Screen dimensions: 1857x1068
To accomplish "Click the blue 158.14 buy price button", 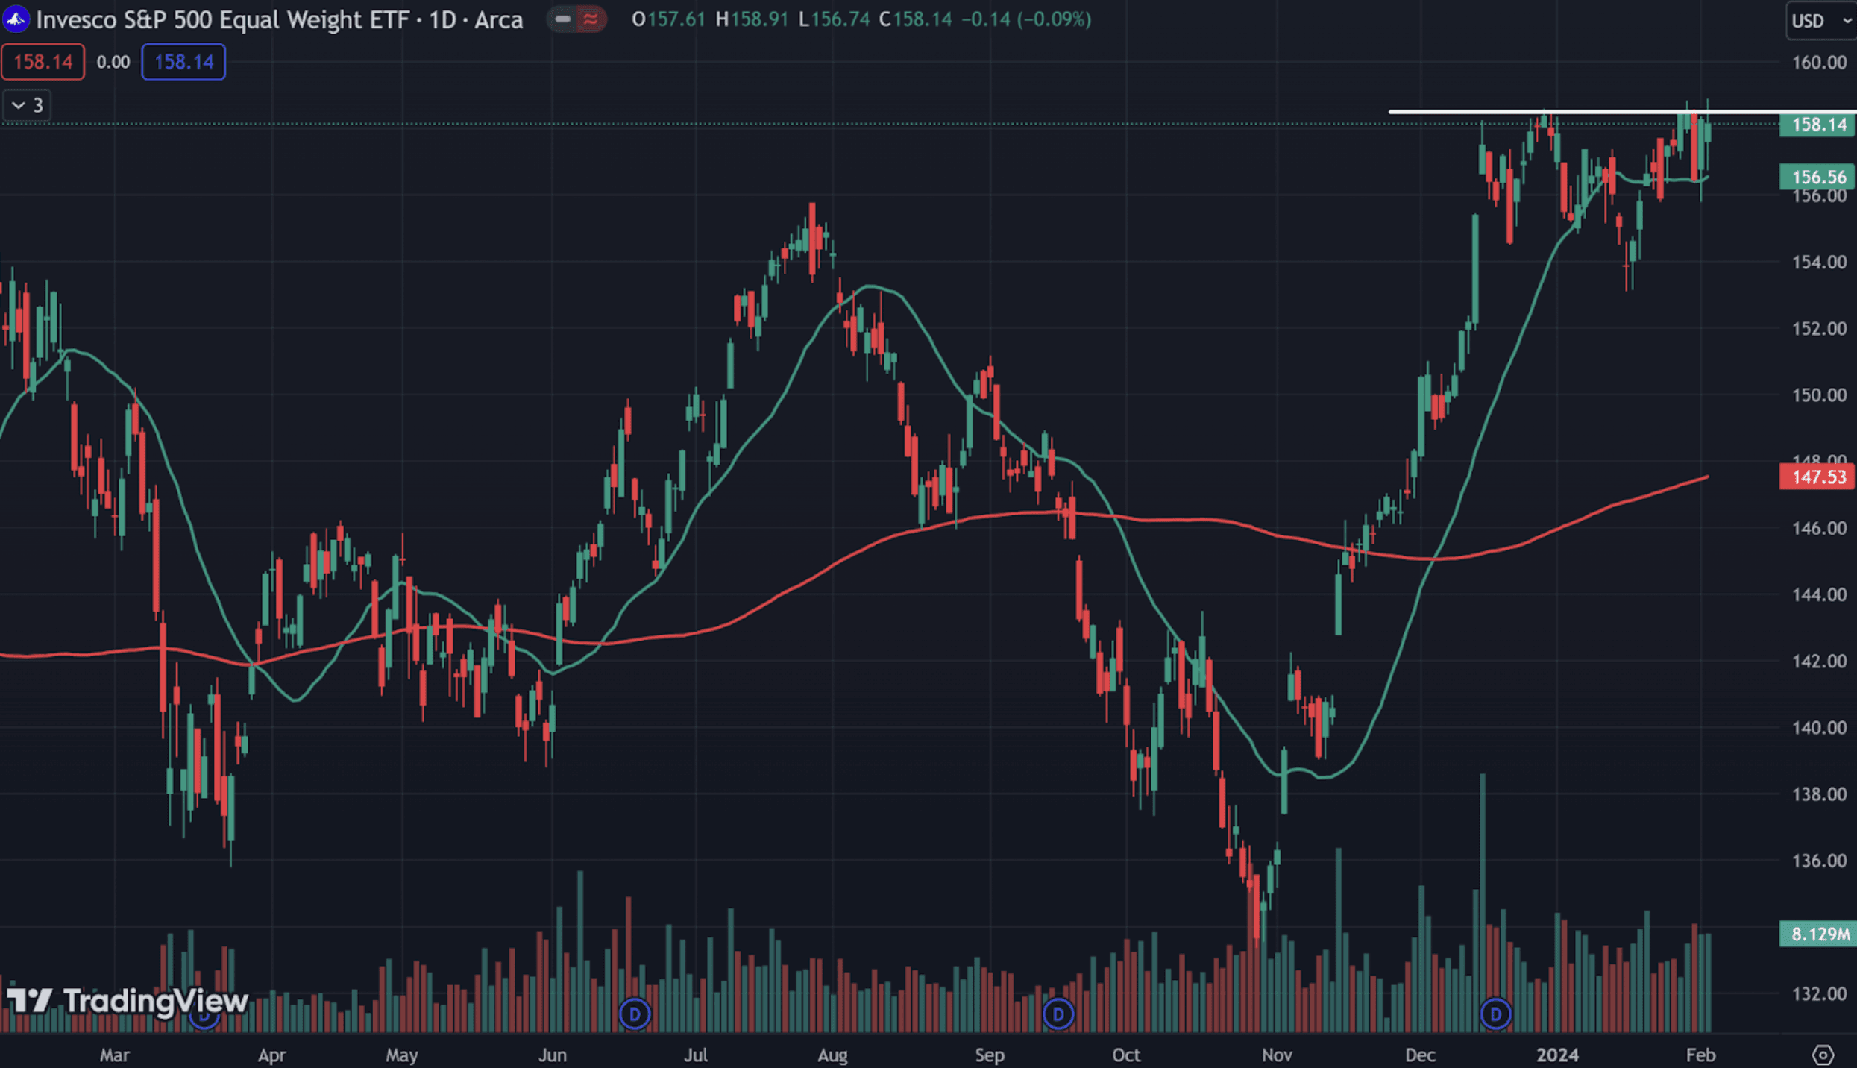I will pyautogui.click(x=183, y=62).
